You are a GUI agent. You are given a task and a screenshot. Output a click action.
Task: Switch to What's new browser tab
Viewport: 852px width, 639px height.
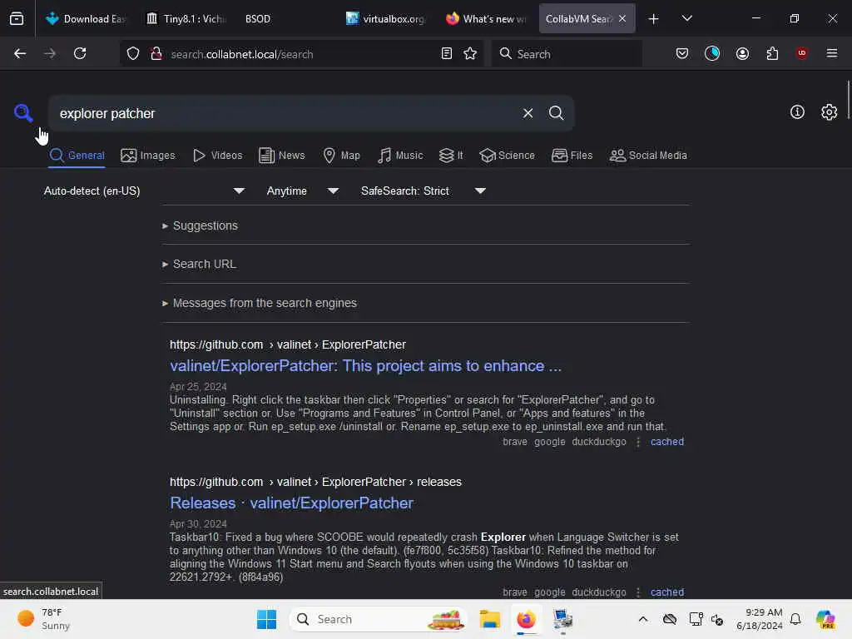pos(486,18)
